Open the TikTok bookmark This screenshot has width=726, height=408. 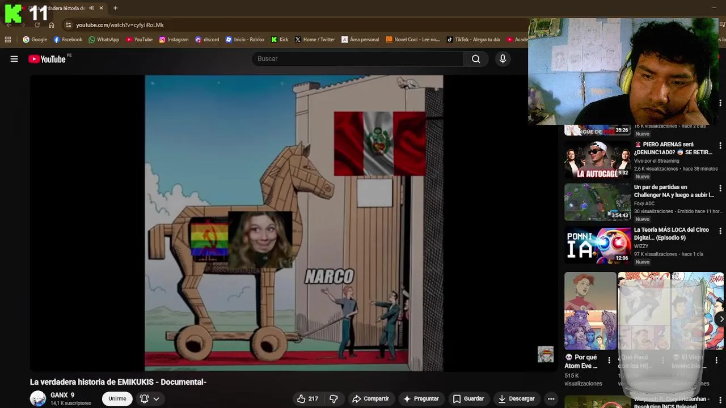(x=473, y=40)
